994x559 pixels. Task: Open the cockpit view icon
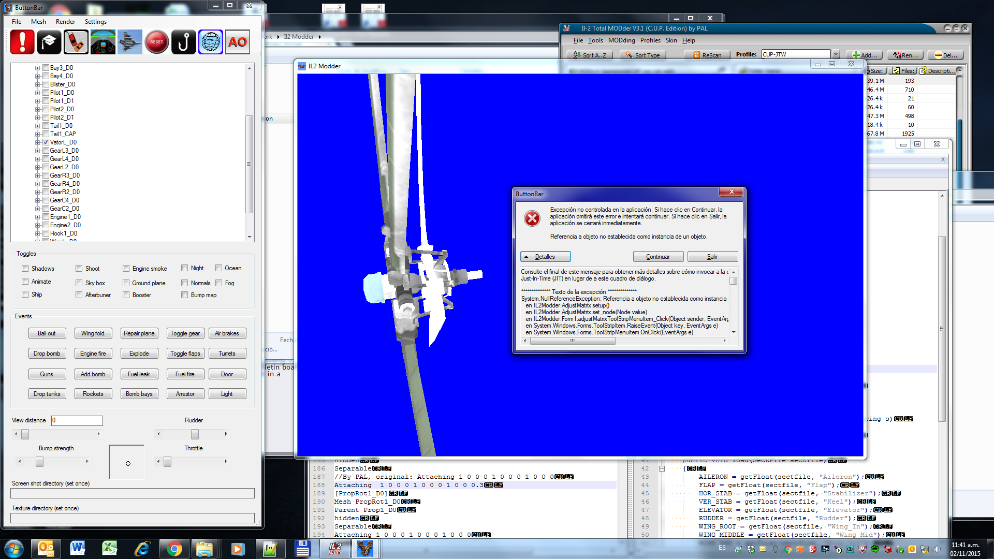click(103, 42)
